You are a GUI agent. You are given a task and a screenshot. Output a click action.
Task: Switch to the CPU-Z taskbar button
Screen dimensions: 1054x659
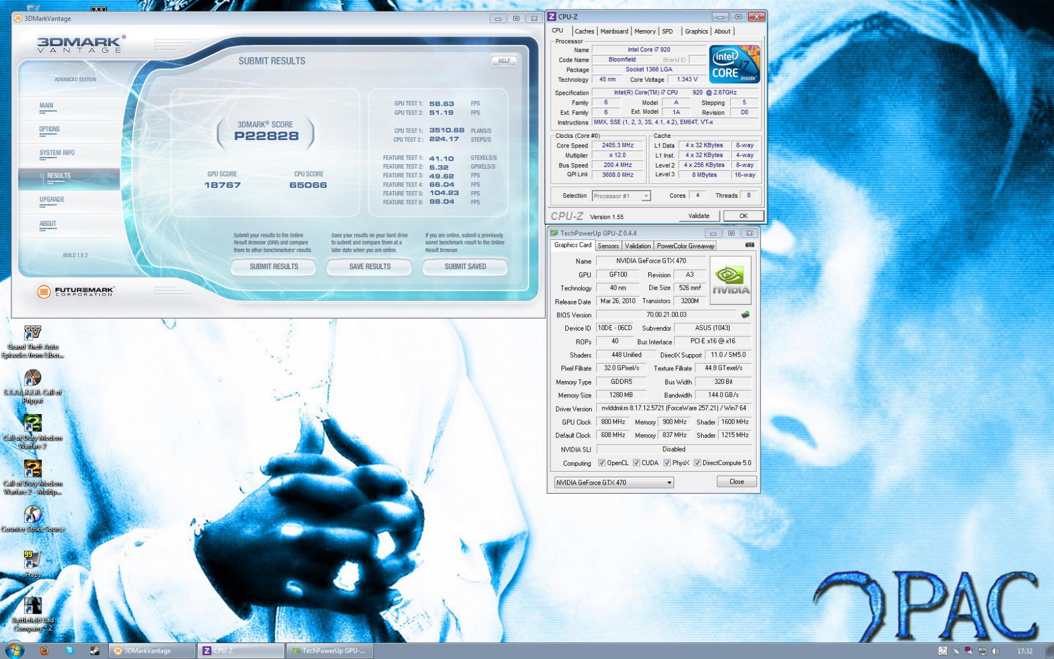[242, 651]
